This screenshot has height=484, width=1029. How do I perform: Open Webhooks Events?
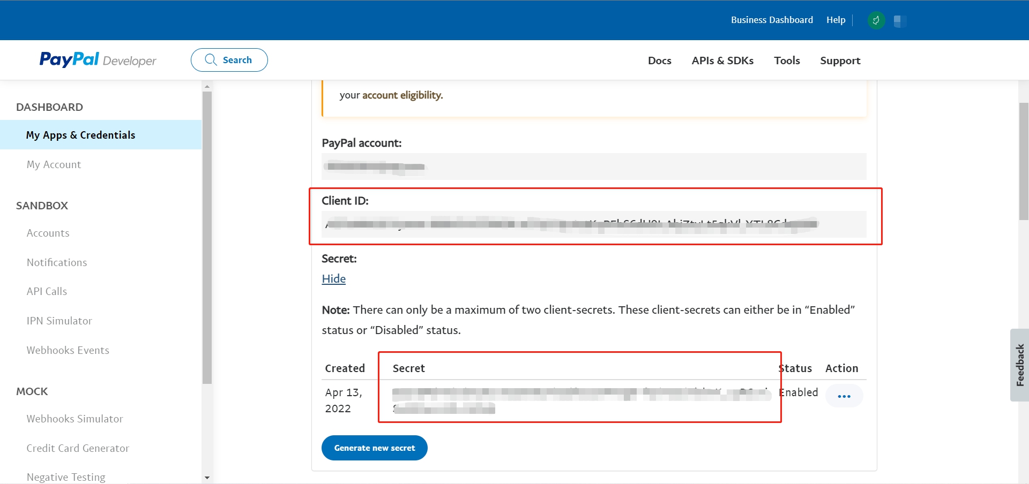pos(68,350)
